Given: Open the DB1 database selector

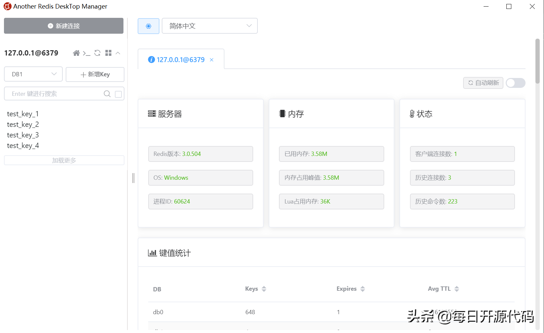Looking at the screenshot, I should click(33, 74).
